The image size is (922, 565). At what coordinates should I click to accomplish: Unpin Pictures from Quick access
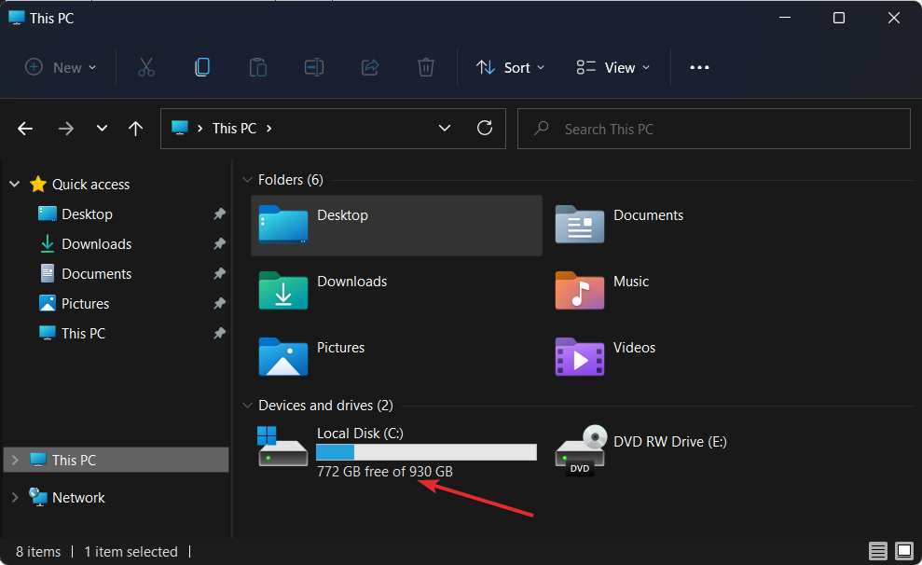tap(218, 303)
